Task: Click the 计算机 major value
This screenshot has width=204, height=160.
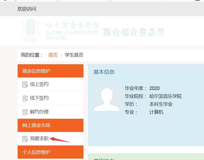Action: coord(156,112)
